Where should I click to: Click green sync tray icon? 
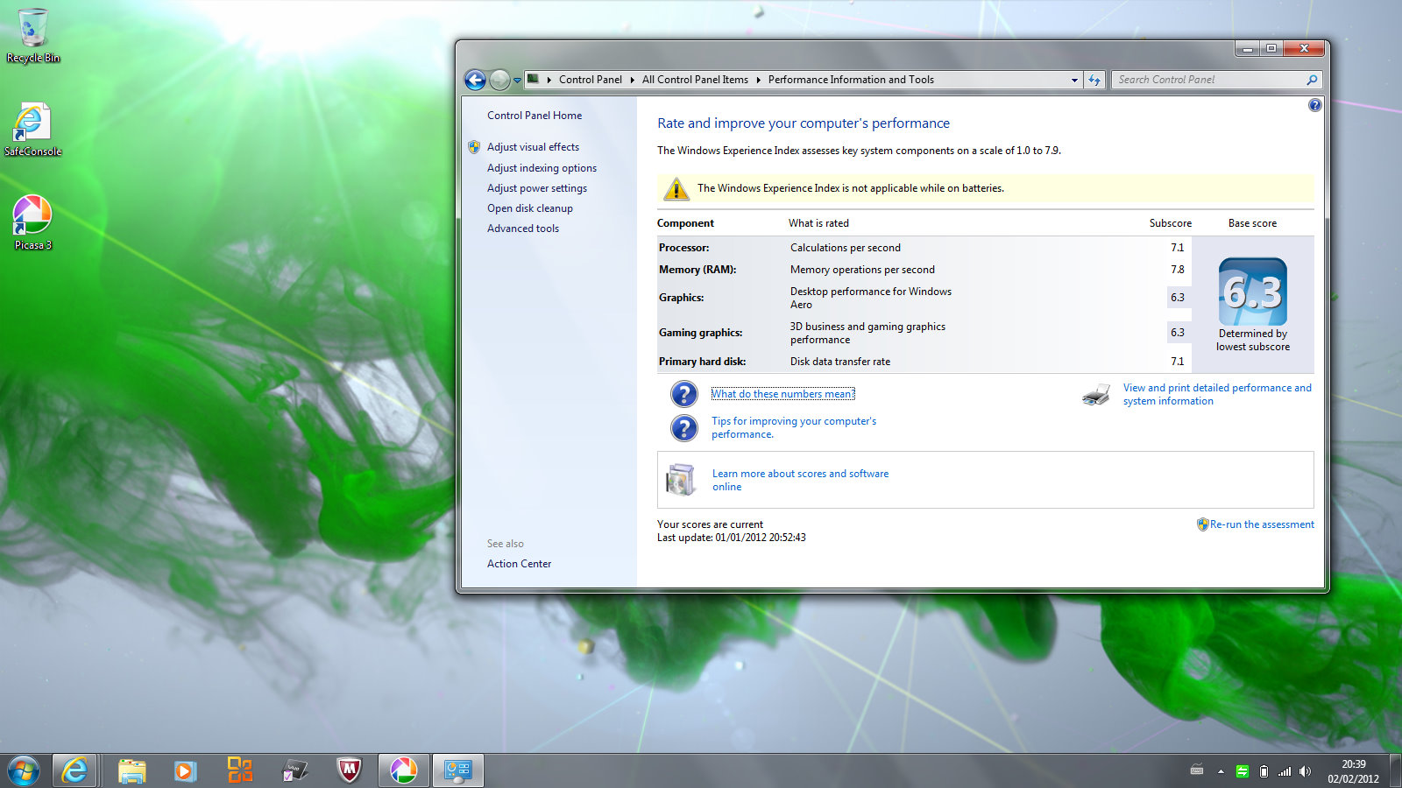[x=1243, y=771]
